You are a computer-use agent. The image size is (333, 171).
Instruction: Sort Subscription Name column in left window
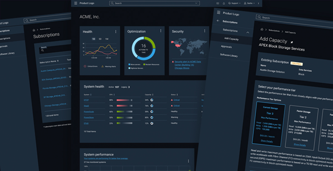[49, 62]
